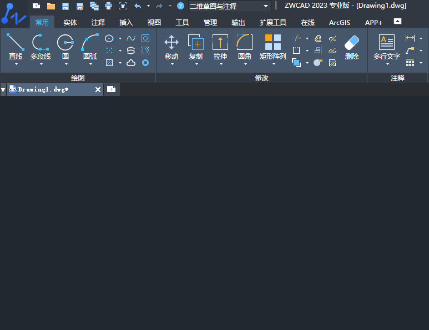Click the 复制 copy tool
The width and height of the screenshot is (429, 330).
196,47
